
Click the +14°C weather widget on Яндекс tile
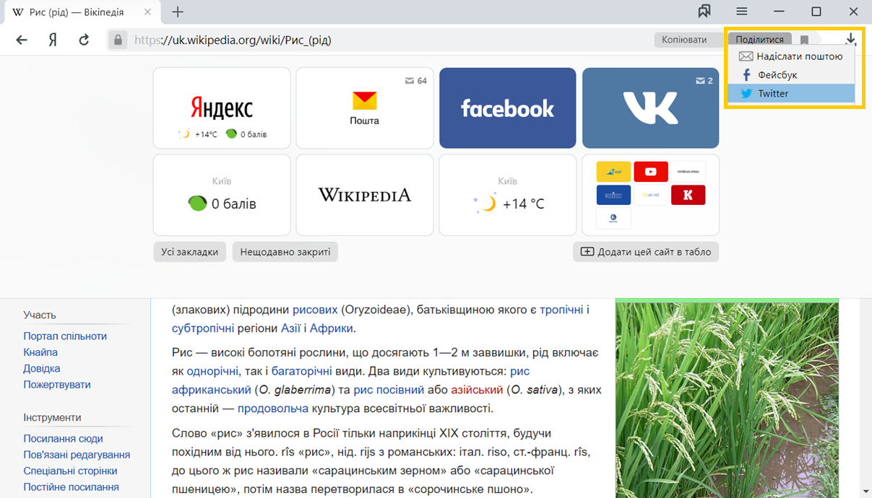coord(197,134)
